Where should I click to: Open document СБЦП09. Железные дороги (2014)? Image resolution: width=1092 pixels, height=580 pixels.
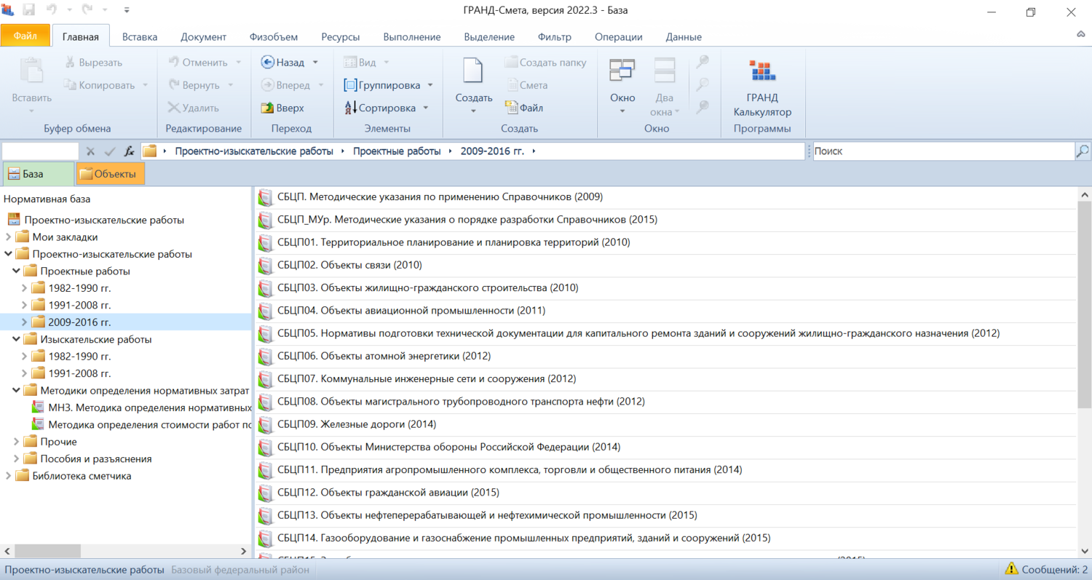click(x=356, y=424)
